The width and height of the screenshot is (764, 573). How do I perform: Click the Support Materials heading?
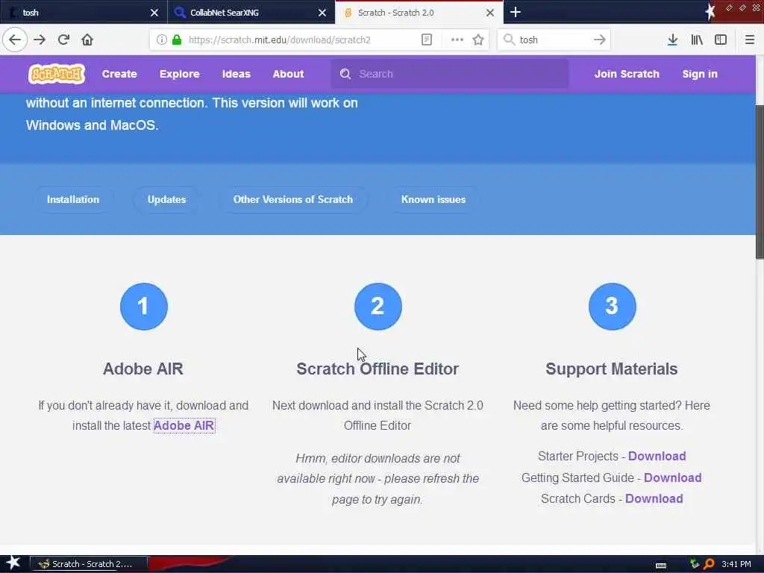tap(612, 369)
